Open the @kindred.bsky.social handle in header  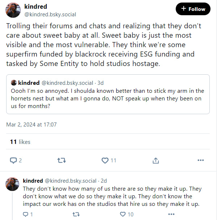point(50,14)
